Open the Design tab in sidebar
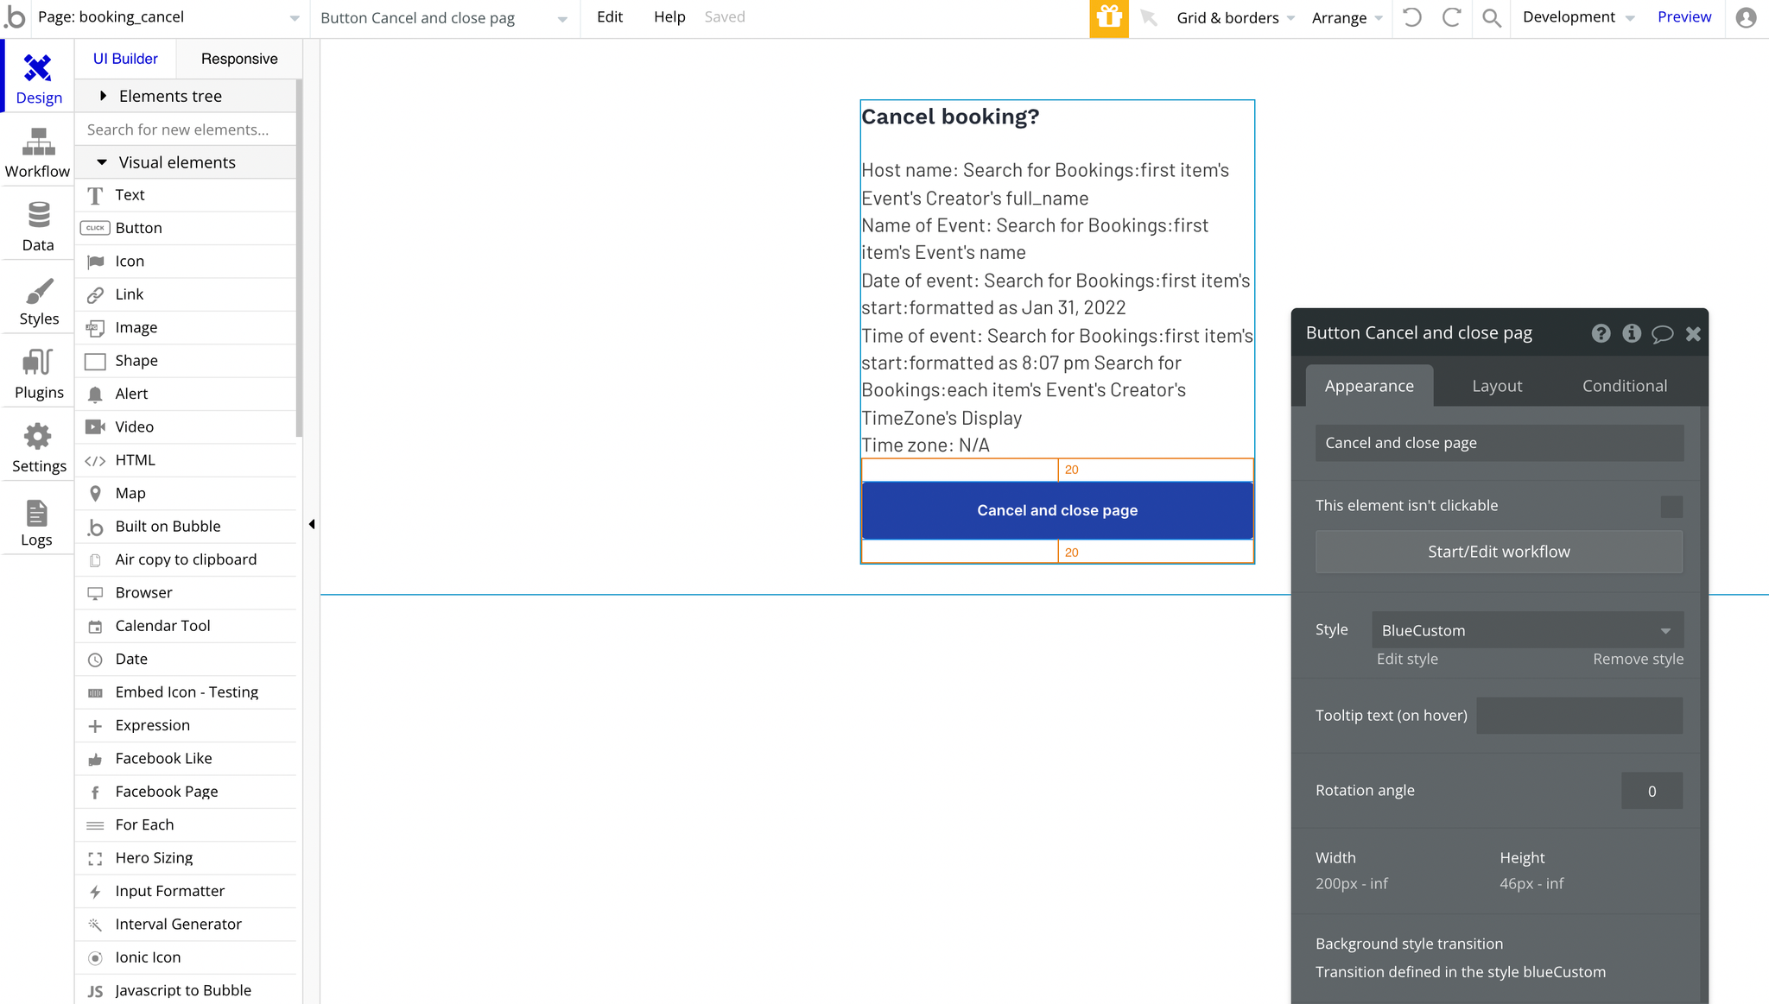 [x=39, y=78]
